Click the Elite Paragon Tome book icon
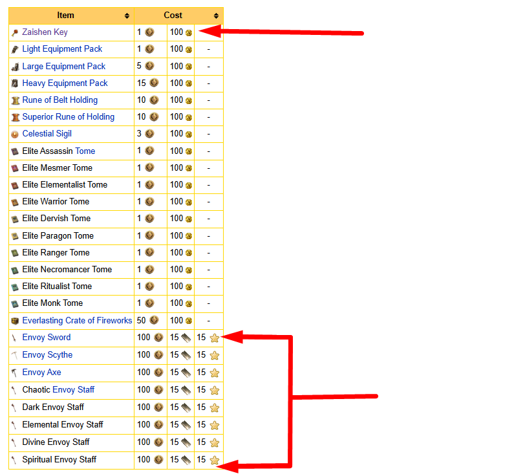Viewport: 514px width, 476px height. tap(15, 236)
